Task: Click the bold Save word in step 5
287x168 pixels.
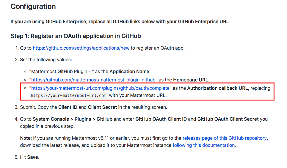Action: click(x=33, y=157)
